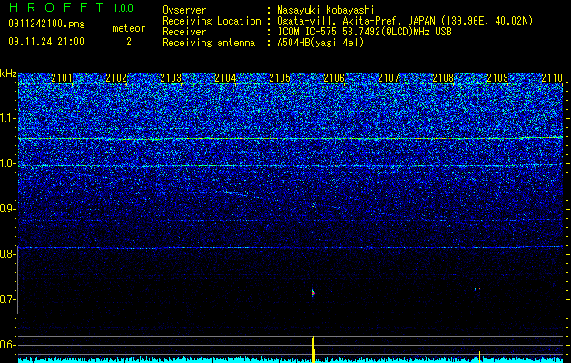Click the 2106 time label
This screenshot has width=571, height=363.
point(334,78)
